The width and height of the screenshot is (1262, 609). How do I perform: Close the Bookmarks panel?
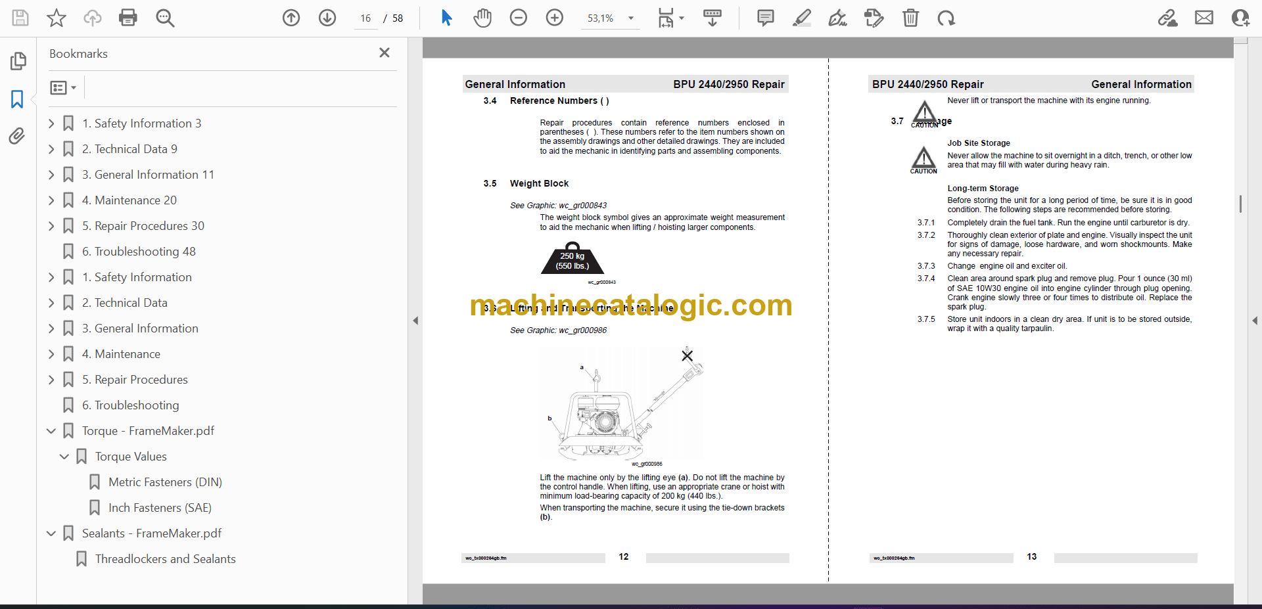click(385, 53)
